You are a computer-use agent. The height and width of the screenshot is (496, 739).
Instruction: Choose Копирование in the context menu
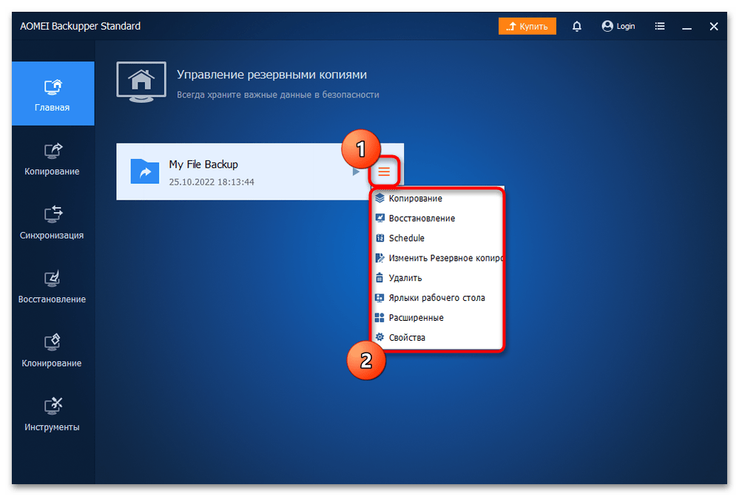coord(437,199)
